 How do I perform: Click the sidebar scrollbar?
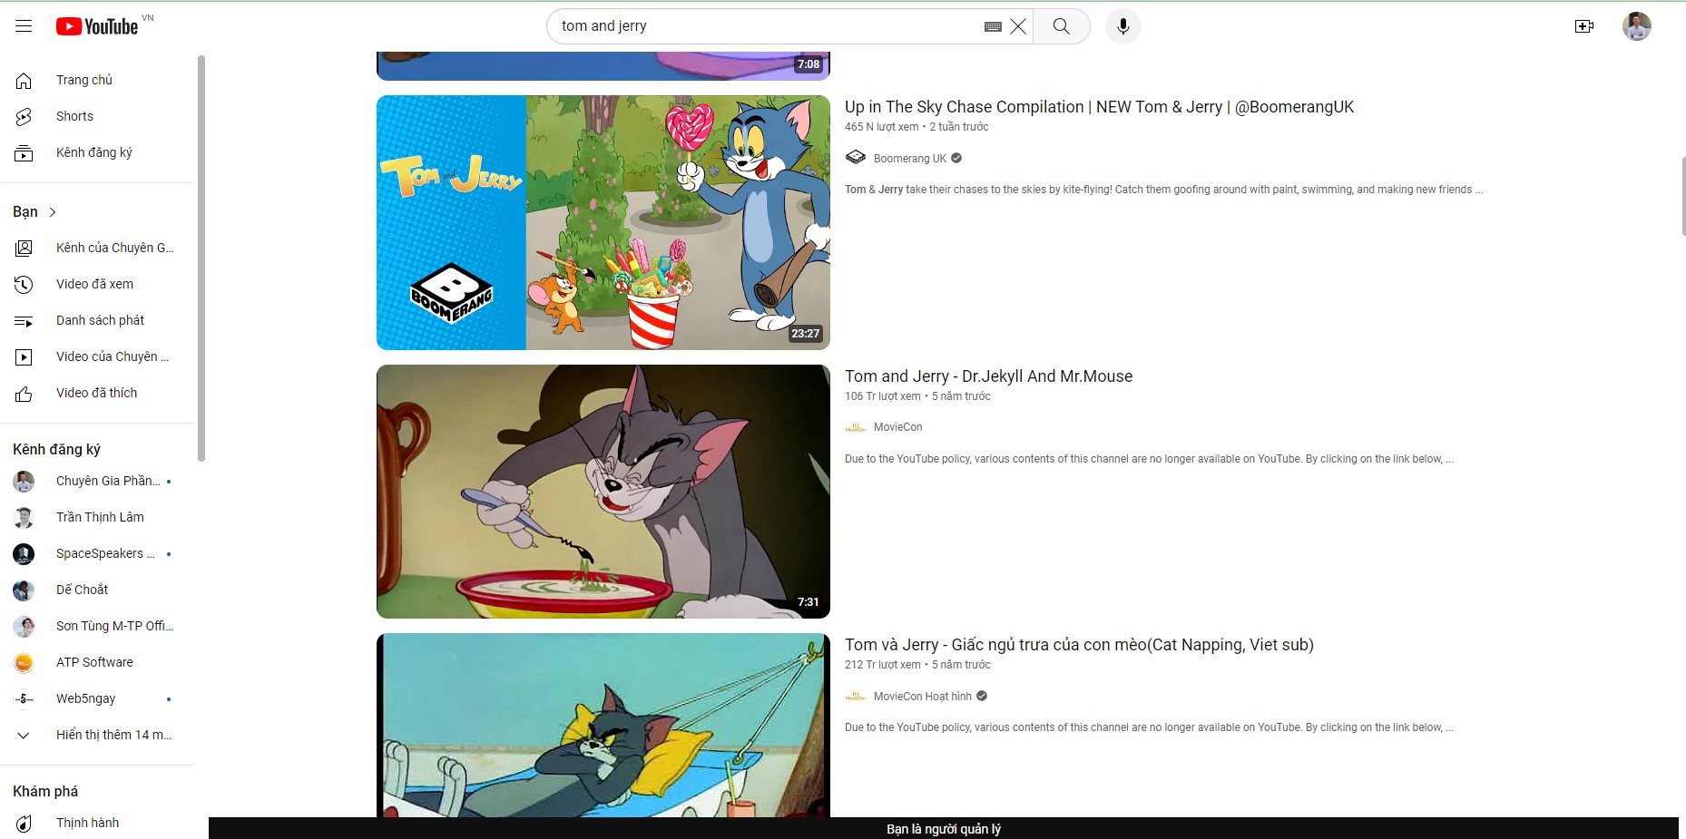[x=201, y=259]
